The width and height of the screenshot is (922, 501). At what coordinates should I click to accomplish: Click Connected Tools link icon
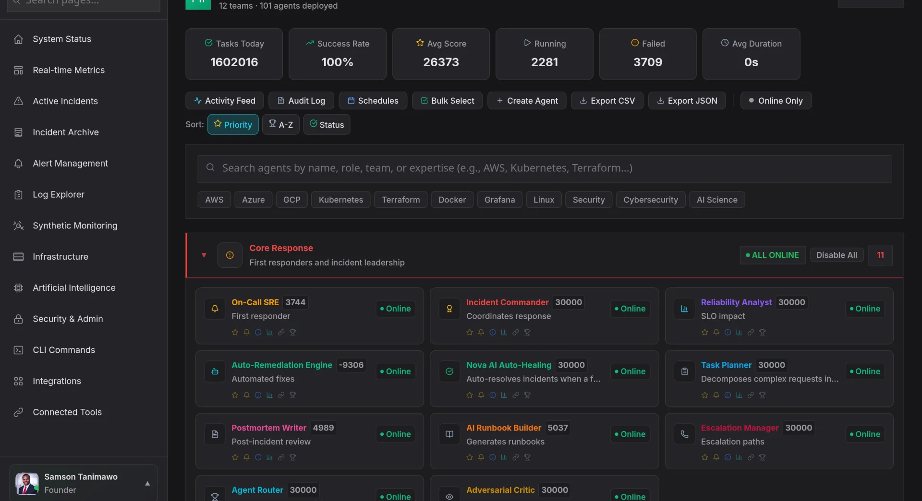click(x=18, y=412)
